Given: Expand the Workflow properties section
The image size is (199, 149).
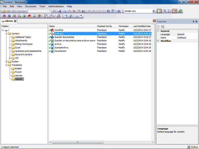Looking at the screenshot, I should point(158,41).
